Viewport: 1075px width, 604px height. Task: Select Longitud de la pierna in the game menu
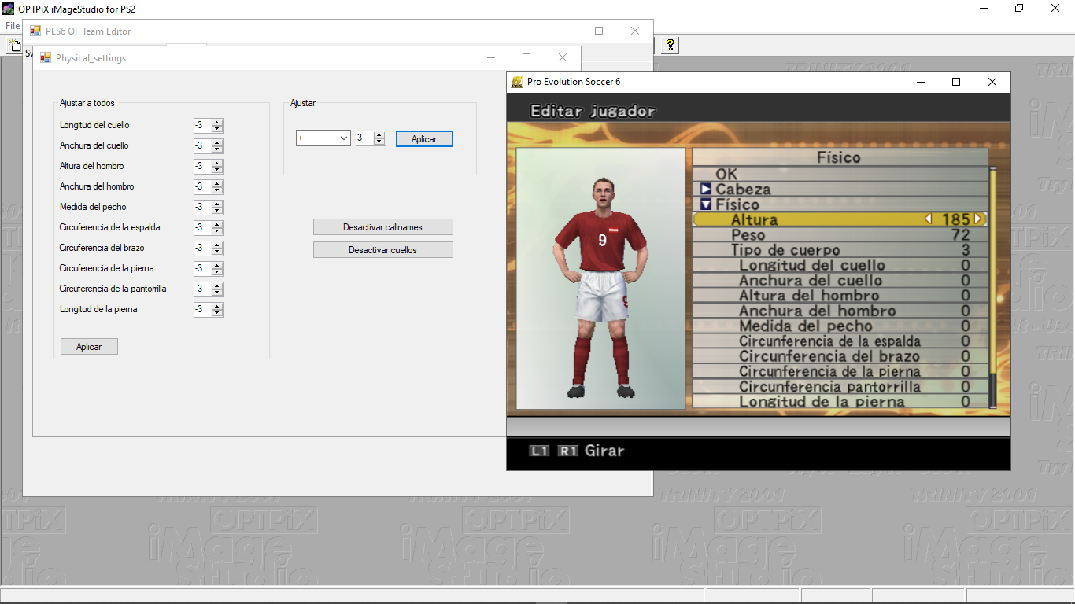click(840, 402)
